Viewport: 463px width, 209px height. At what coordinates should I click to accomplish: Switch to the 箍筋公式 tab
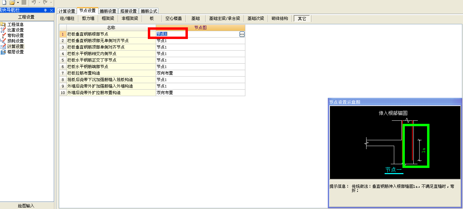[x=149, y=11]
